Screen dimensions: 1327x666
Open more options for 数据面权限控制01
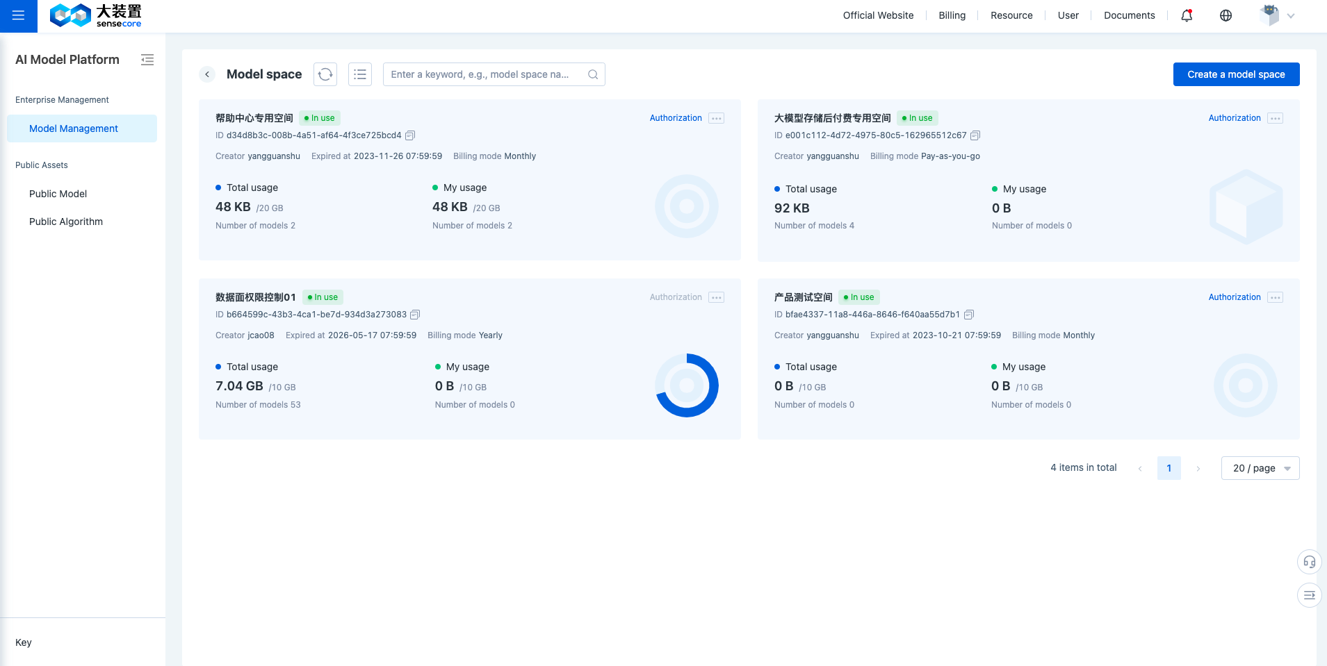point(716,297)
